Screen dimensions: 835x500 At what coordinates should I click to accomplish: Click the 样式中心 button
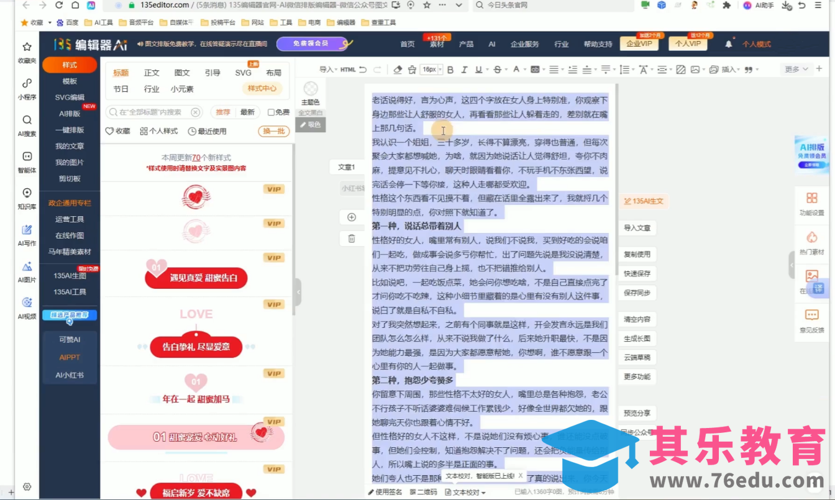point(262,88)
